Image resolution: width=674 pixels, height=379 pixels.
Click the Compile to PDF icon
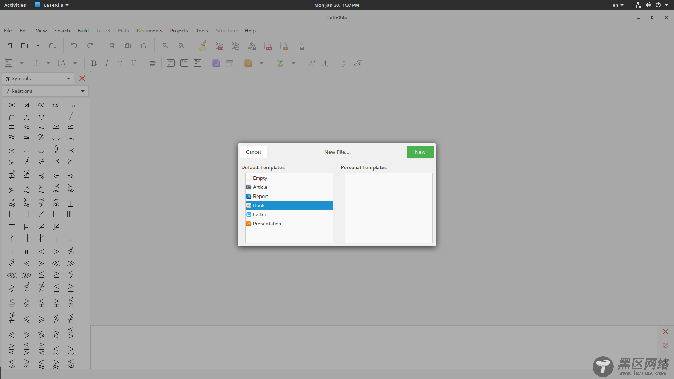(x=219, y=45)
